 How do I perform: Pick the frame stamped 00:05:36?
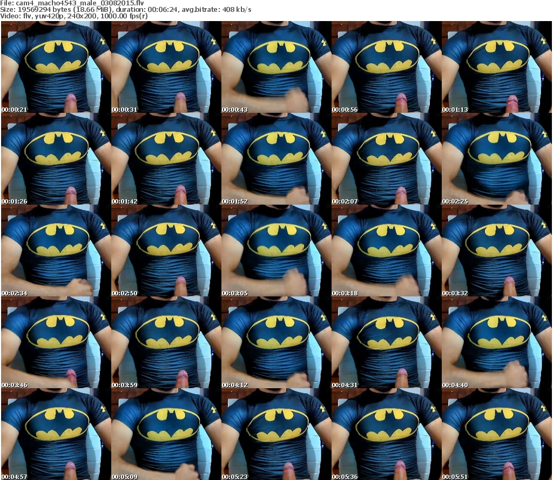pos(387,434)
